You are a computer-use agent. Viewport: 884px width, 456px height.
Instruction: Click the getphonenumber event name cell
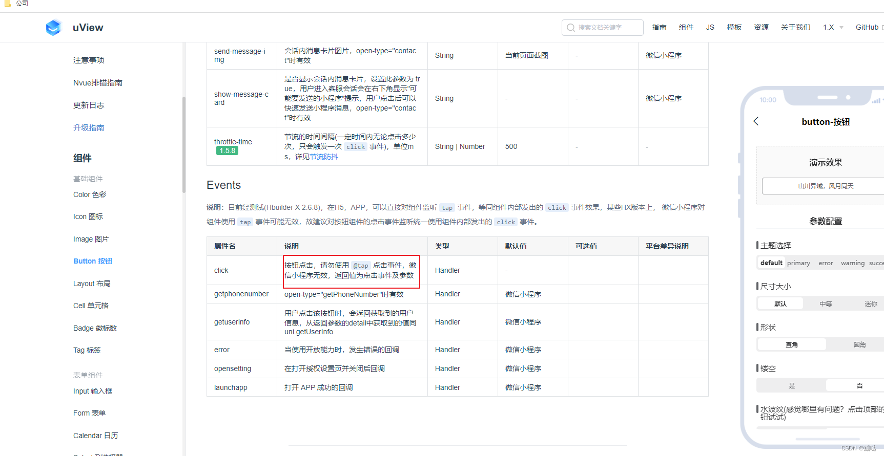coord(241,294)
